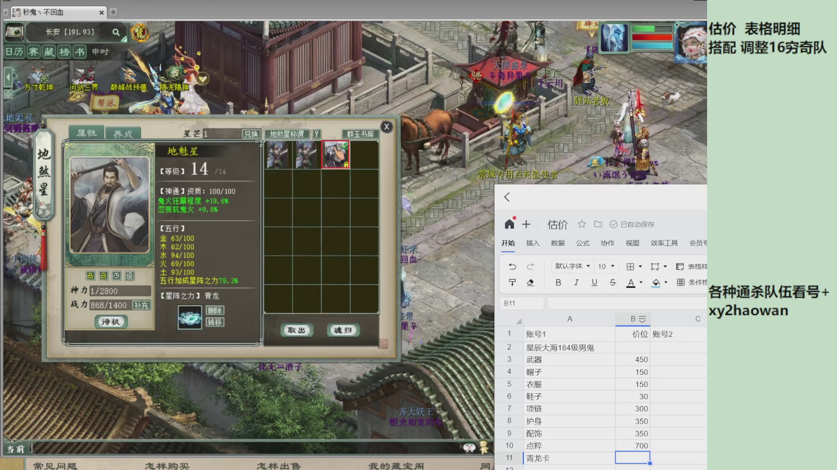
Task: Open the 视图 ribbon tab
Action: (x=633, y=243)
